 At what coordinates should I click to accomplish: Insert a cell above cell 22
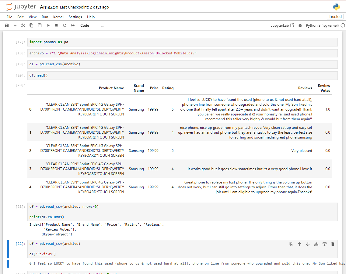click(316, 244)
